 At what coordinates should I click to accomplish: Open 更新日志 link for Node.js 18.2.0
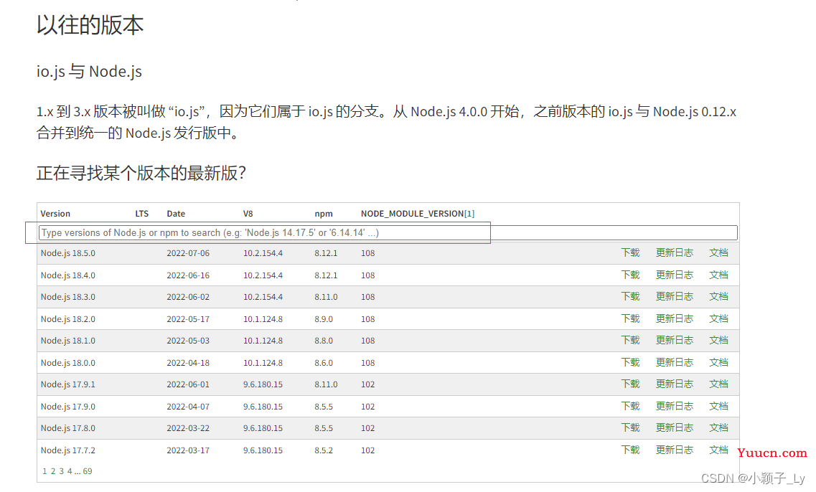pos(675,319)
